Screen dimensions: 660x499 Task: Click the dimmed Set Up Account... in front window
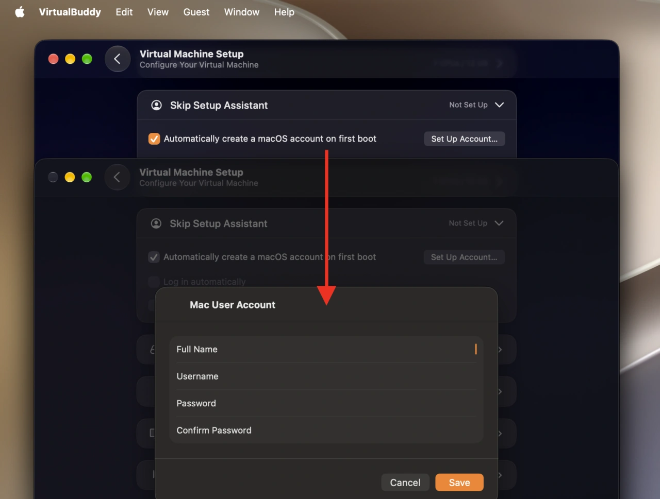[x=464, y=257]
